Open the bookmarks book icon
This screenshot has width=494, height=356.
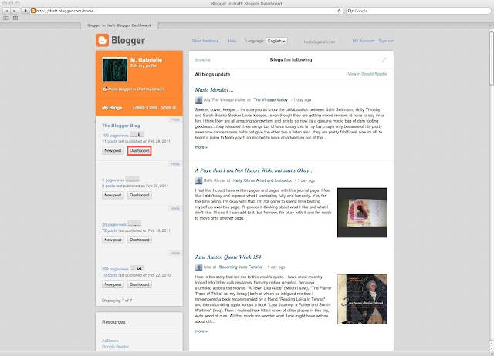6,18
